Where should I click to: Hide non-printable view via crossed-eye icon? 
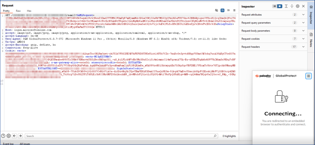(x=216, y=10)
